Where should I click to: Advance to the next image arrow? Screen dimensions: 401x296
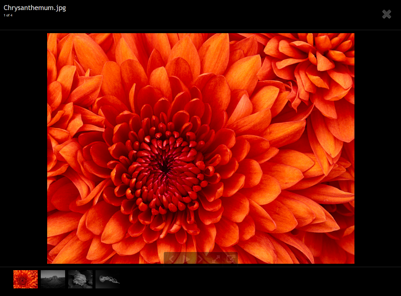(x=201, y=259)
